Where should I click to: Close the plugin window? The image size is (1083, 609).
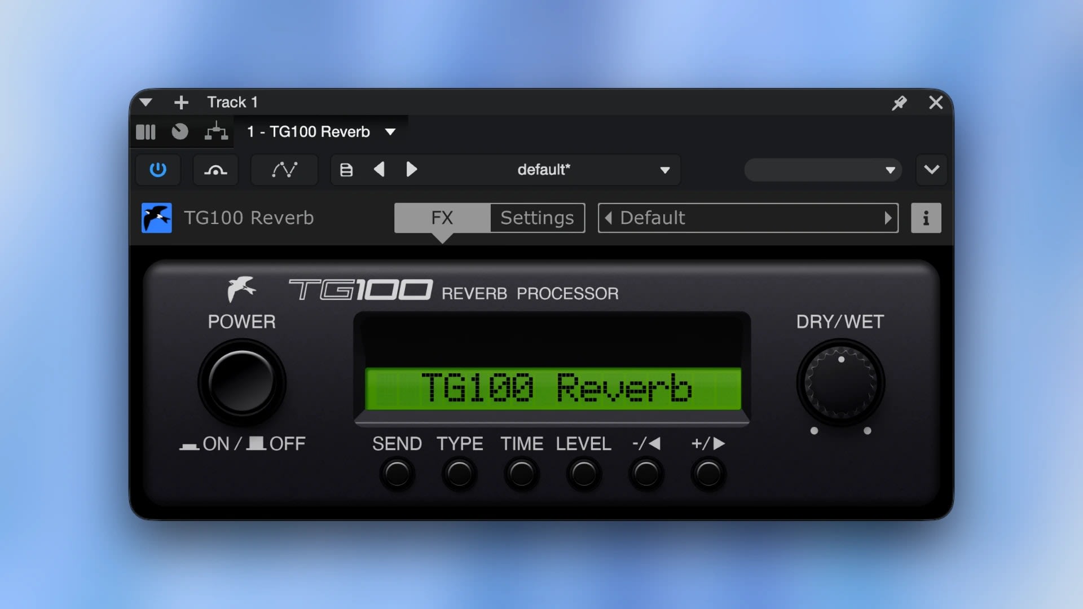tap(936, 102)
